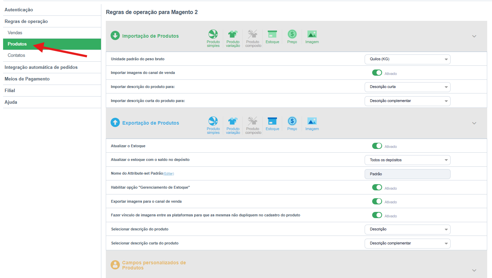Disable Importar imagens do canal de venda
This screenshot has width=492, height=278.
[377, 73]
